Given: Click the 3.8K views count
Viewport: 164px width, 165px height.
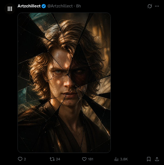Looking at the screenshot, I should click(x=124, y=159).
